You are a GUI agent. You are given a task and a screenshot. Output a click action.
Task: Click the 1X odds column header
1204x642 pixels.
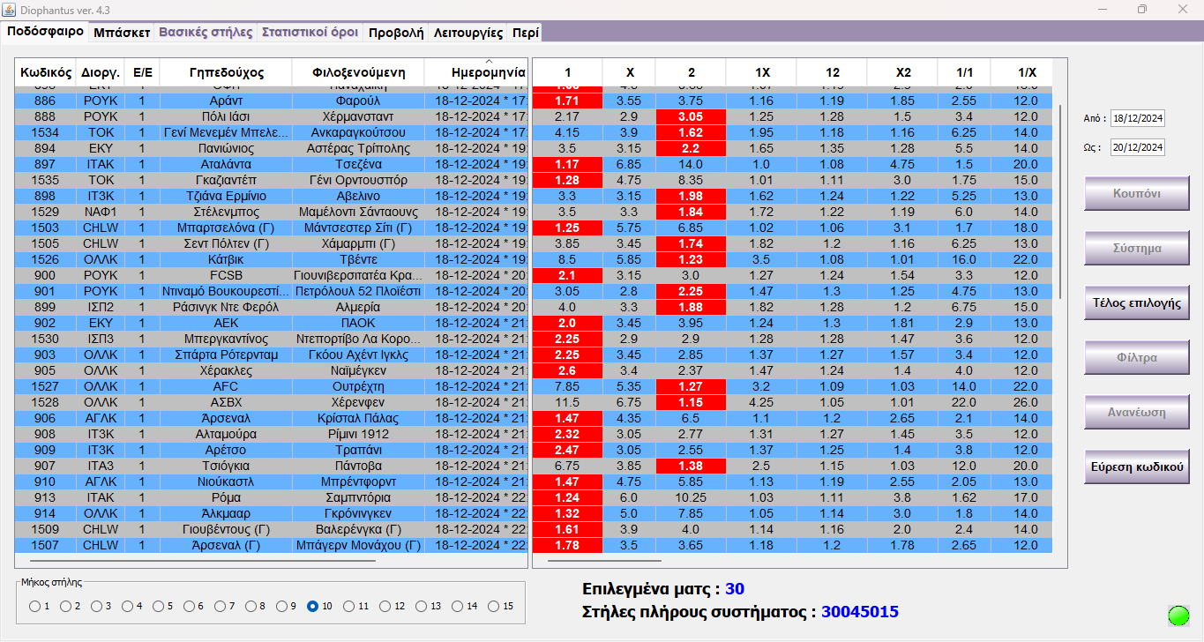tap(761, 72)
